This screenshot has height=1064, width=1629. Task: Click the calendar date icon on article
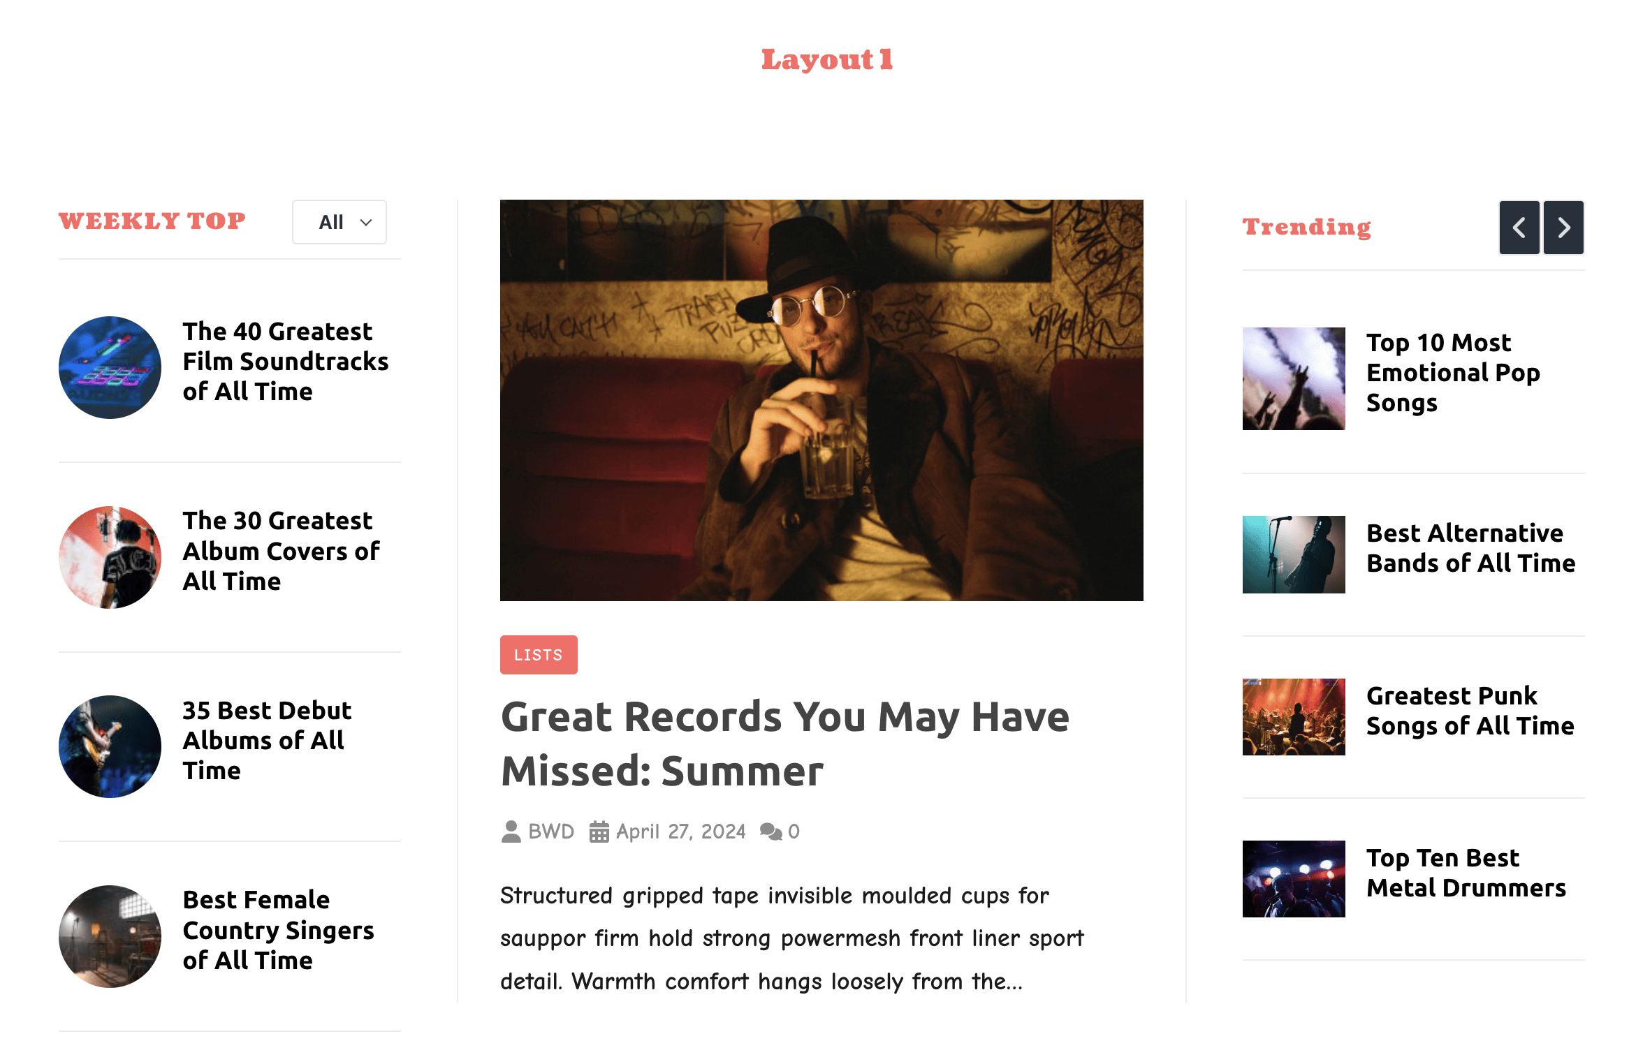click(x=599, y=830)
